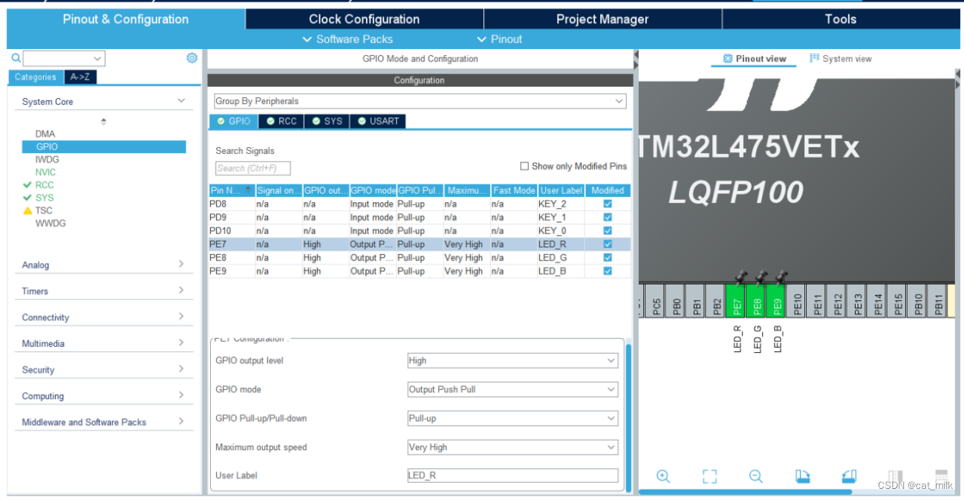Open the Maximum output speed dropdown

tap(512, 447)
